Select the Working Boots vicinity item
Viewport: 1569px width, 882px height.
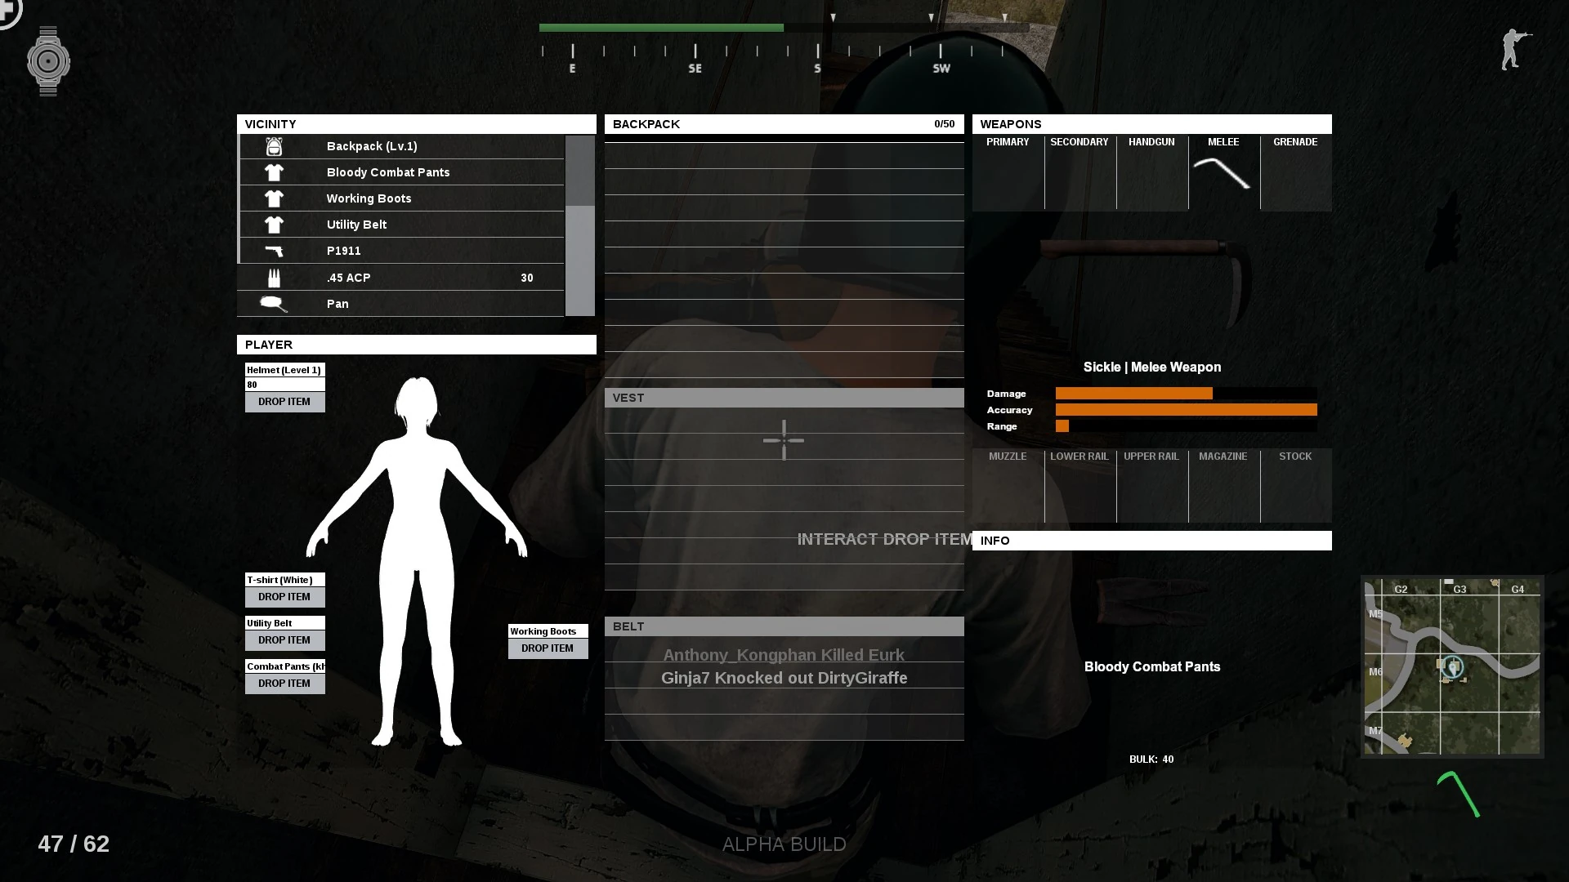click(x=369, y=198)
